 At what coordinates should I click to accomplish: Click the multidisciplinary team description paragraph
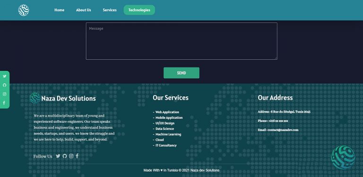click(x=74, y=127)
